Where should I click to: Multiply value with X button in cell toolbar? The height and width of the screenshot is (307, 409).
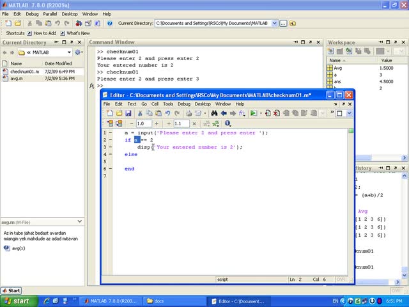(194, 123)
